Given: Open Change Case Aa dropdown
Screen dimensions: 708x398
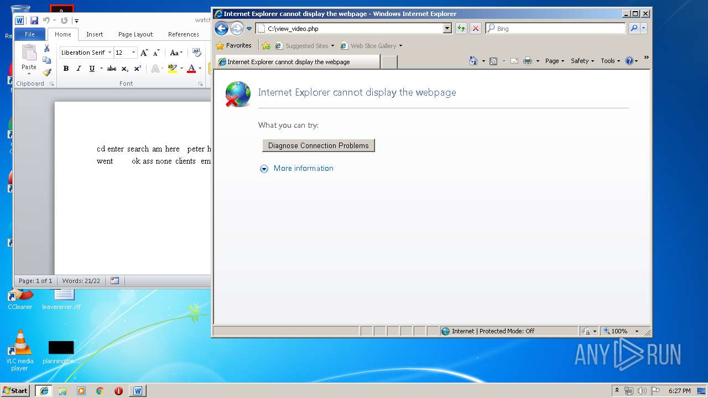Looking at the screenshot, I should click(176, 53).
